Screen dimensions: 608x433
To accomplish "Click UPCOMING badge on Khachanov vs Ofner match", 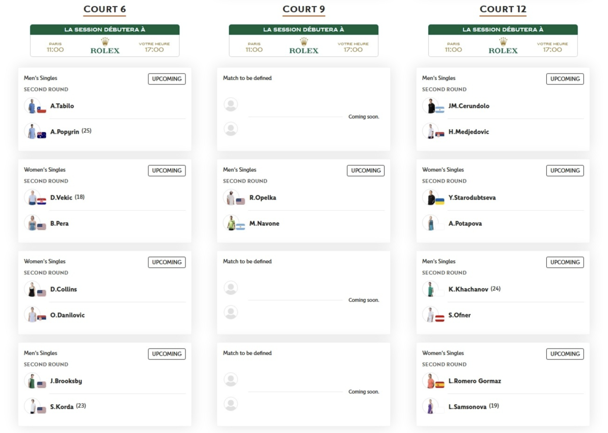I will tap(565, 262).
